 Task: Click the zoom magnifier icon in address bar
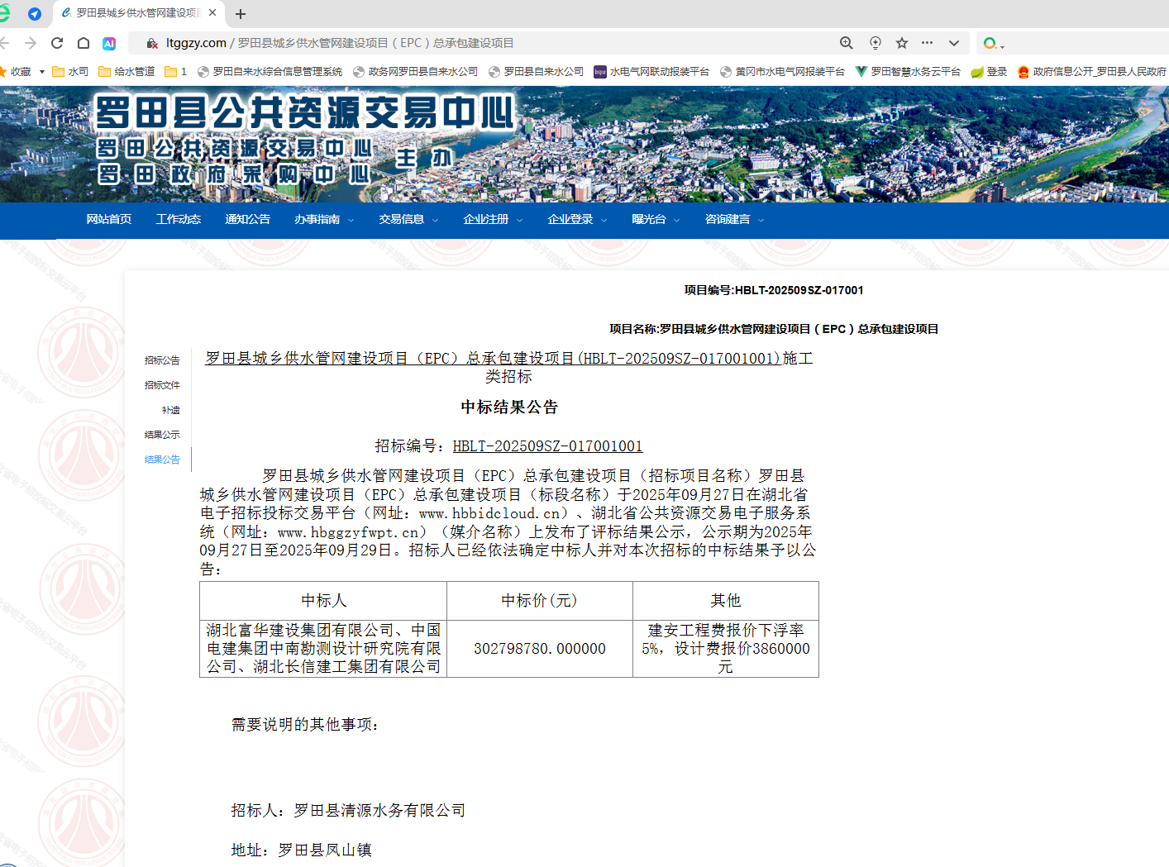(x=846, y=43)
